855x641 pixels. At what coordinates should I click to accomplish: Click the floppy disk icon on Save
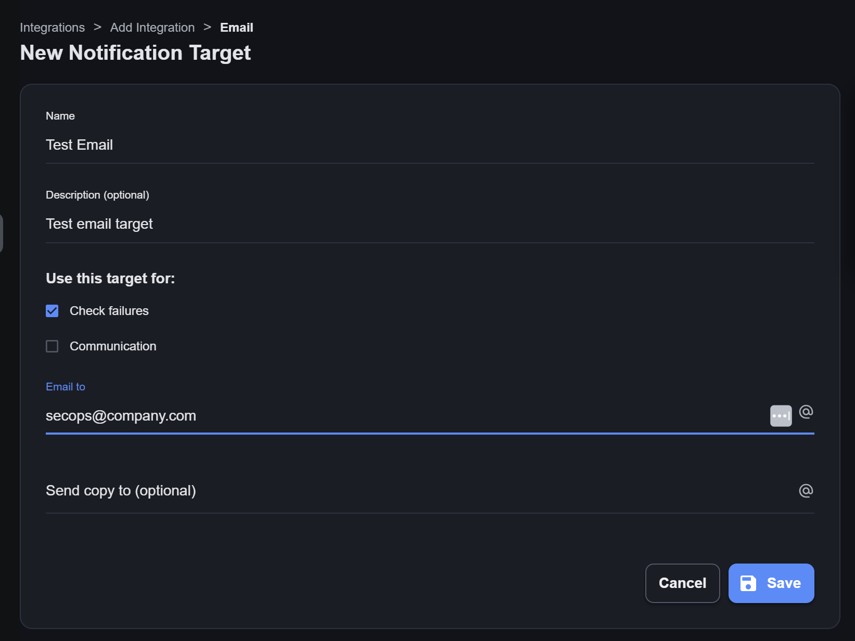[x=748, y=583]
